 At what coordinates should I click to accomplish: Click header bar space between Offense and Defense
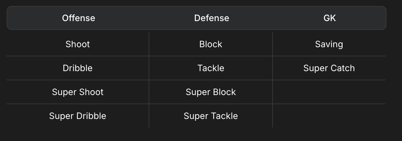click(145, 18)
